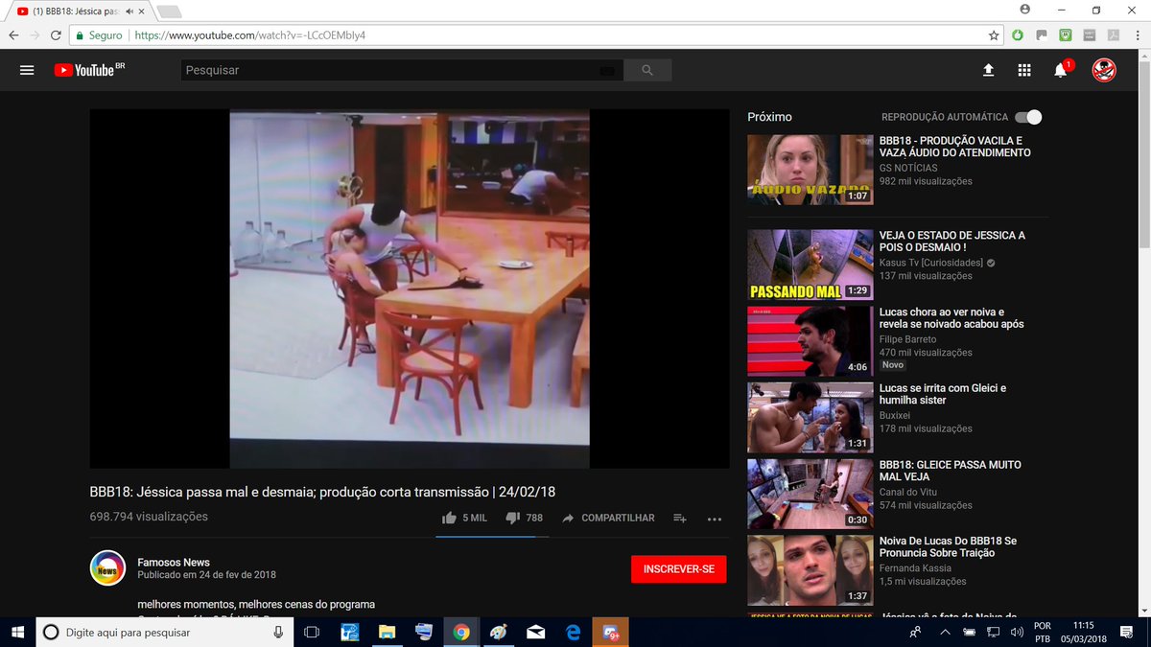Viewport: 1151px width, 647px height.
Task: Open Windows Start menu
Action: [17, 632]
